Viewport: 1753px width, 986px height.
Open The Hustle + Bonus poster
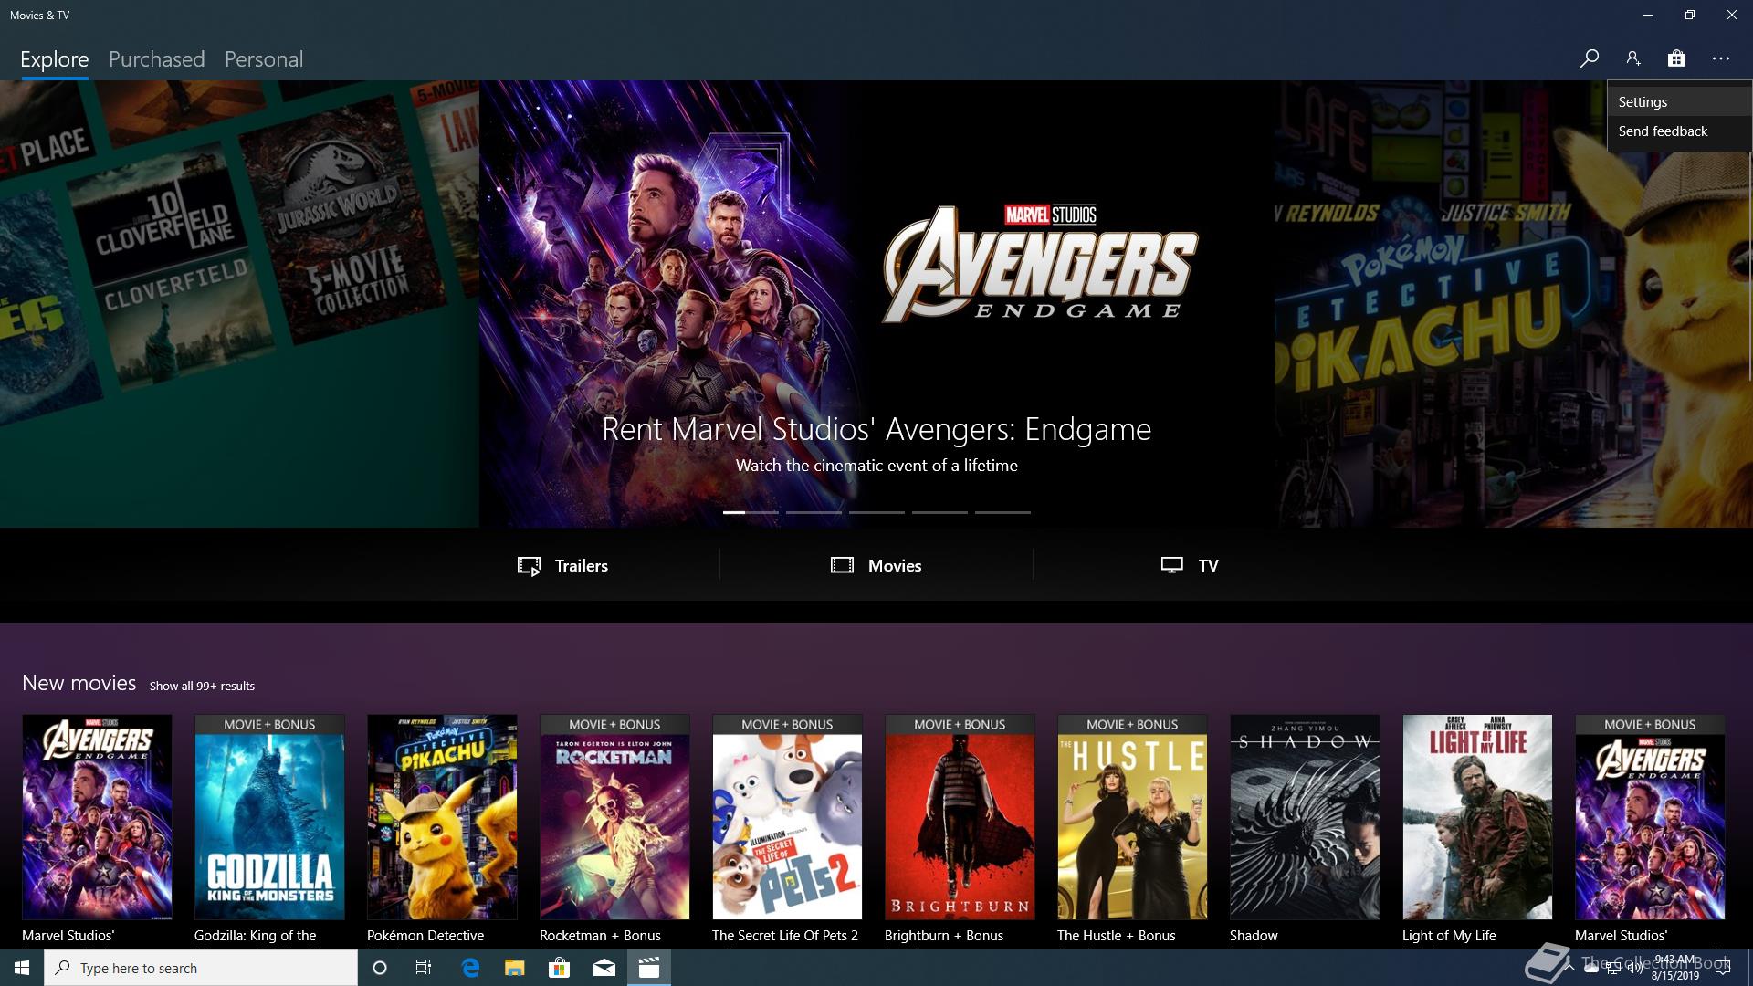[1132, 817]
